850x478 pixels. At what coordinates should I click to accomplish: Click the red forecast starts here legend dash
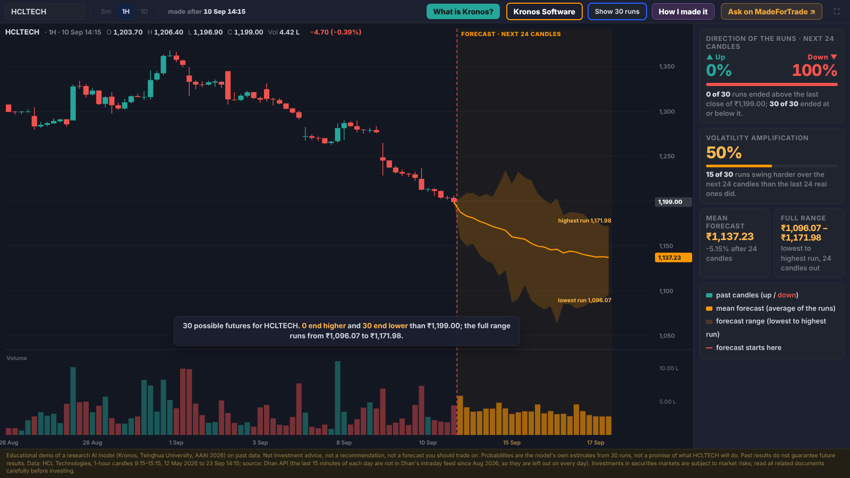pyautogui.click(x=709, y=348)
